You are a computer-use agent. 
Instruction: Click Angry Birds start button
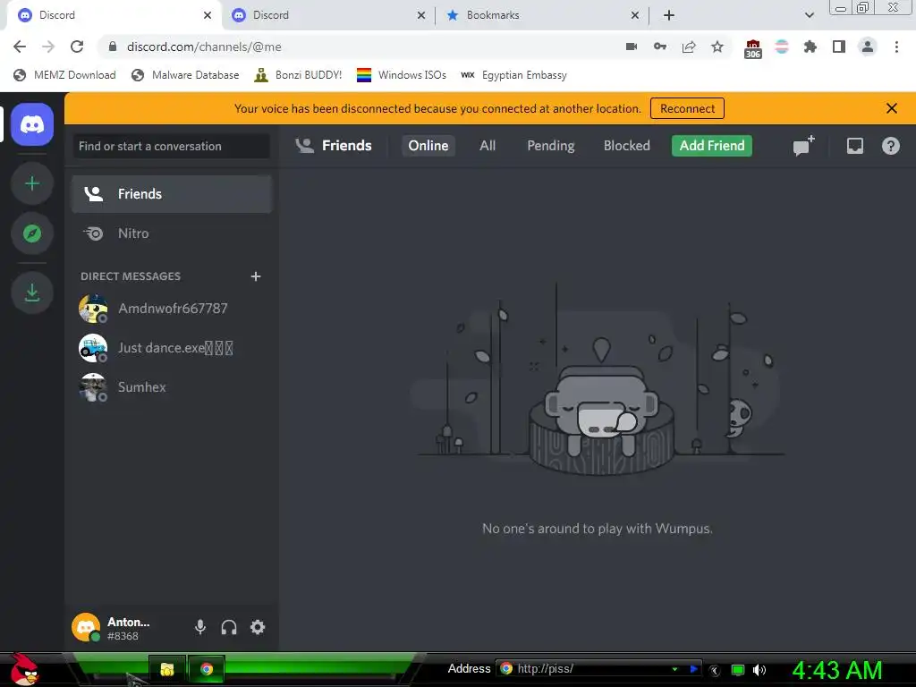pyautogui.click(x=24, y=669)
